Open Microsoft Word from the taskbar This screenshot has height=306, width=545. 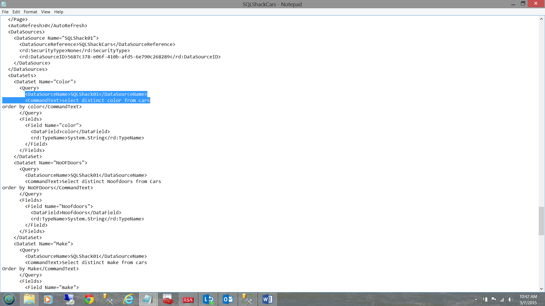[x=267, y=299]
